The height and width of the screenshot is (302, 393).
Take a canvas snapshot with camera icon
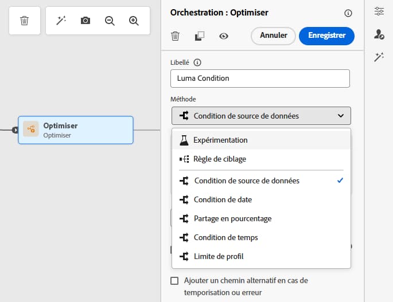coord(85,21)
